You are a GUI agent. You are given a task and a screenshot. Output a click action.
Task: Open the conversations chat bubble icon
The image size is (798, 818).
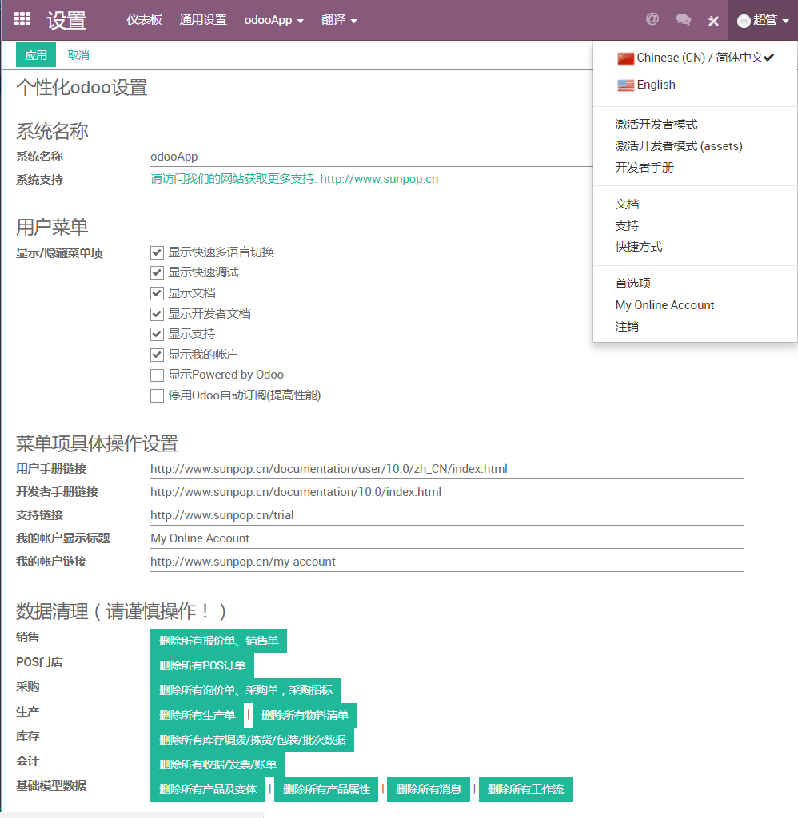pyautogui.click(x=683, y=20)
